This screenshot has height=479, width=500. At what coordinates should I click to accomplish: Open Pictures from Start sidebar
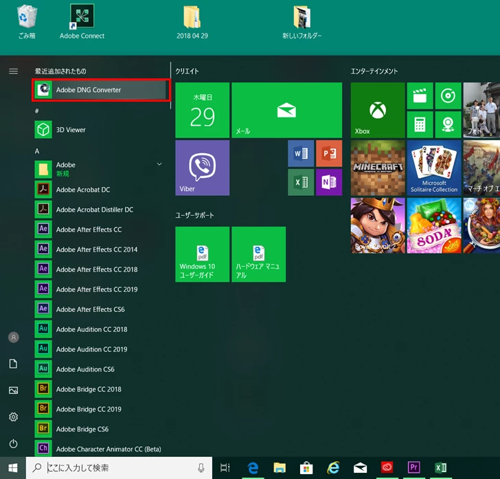pos(13,390)
